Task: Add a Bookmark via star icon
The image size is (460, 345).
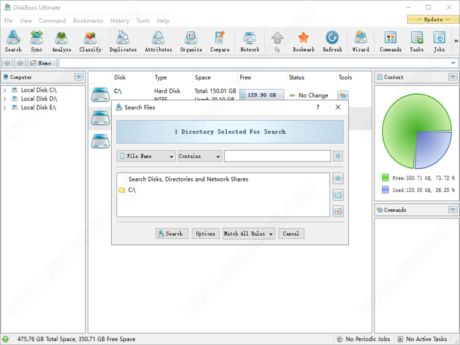Action: [x=303, y=42]
